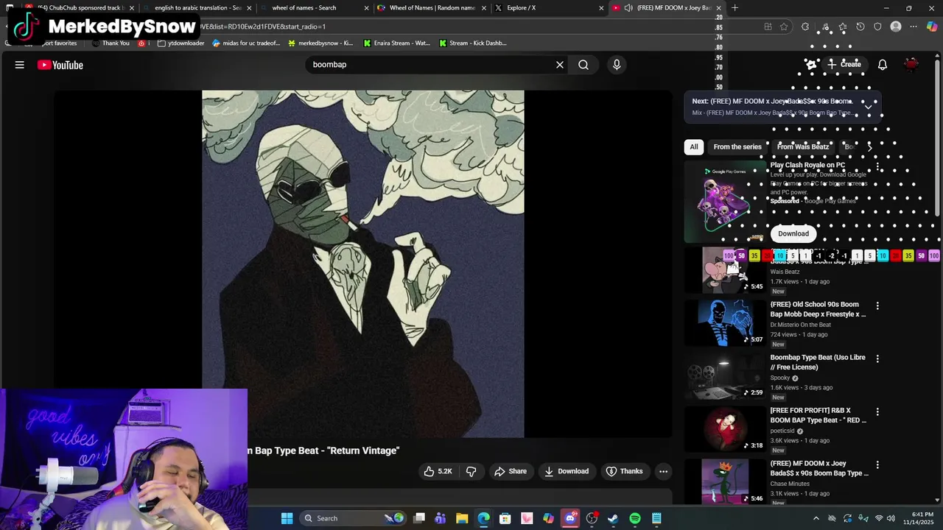The image size is (943, 530).
Task: Open Old School 90s Boom Bap video
Action: (818, 309)
